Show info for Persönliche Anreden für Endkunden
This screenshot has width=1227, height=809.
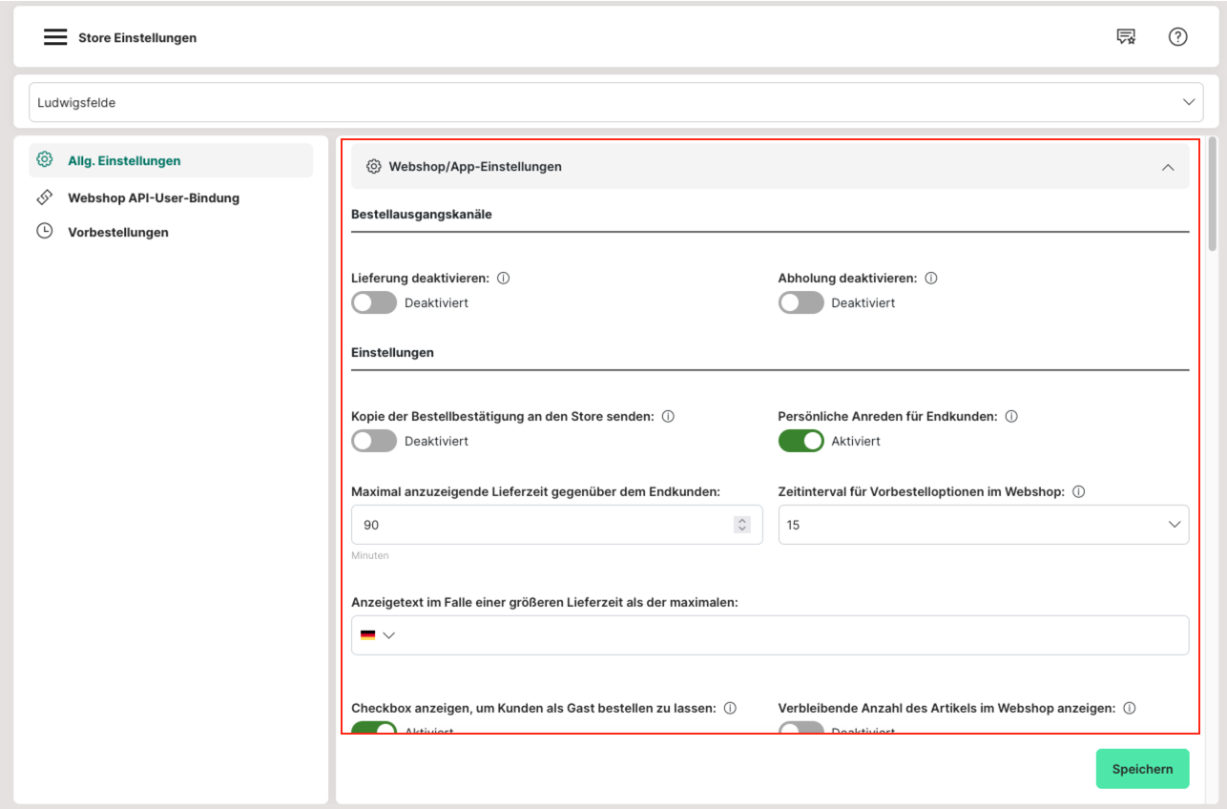point(1011,417)
